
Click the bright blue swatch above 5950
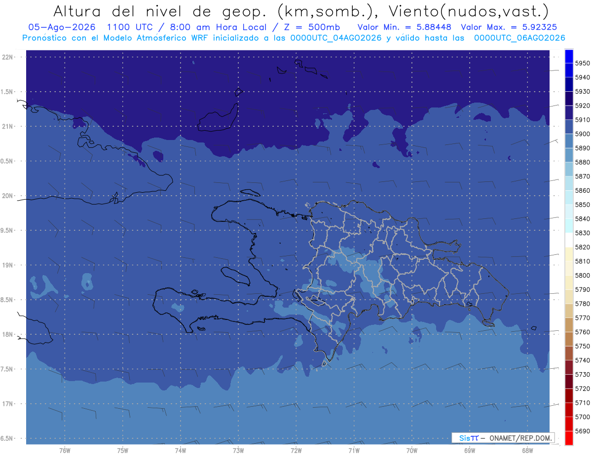(569, 56)
